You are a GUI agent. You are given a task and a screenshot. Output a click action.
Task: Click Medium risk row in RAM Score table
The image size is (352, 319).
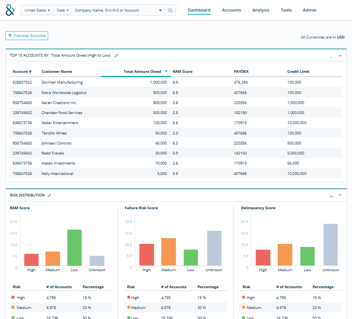(x=60, y=307)
